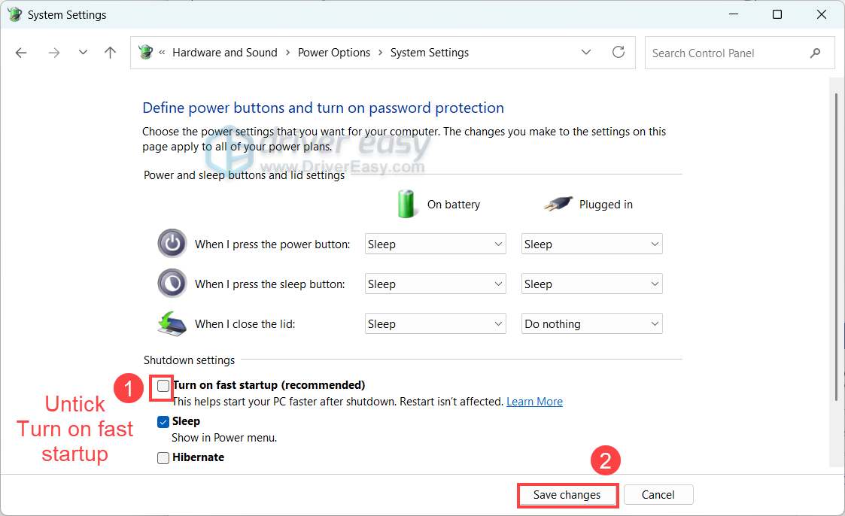Open sleep button On battery dropdown
Screen dimensions: 845x516
(436, 284)
